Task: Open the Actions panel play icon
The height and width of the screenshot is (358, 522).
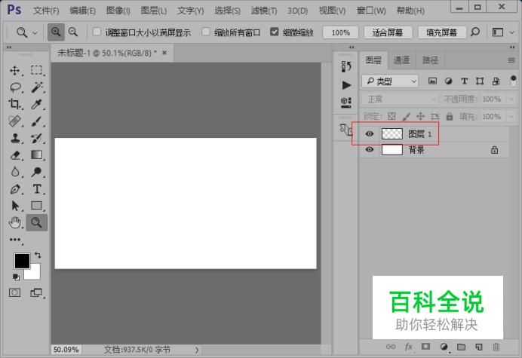Action: [x=346, y=85]
